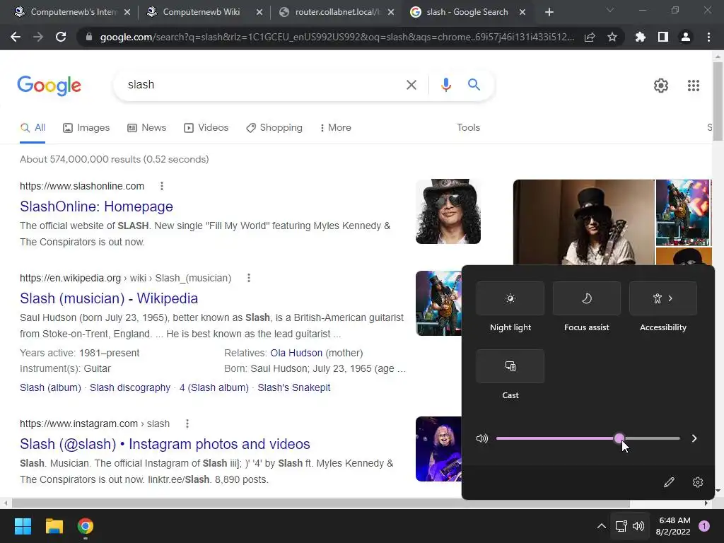The image size is (724, 543).
Task: Open File Explorer from the taskbar
Action: pos(54,526)
